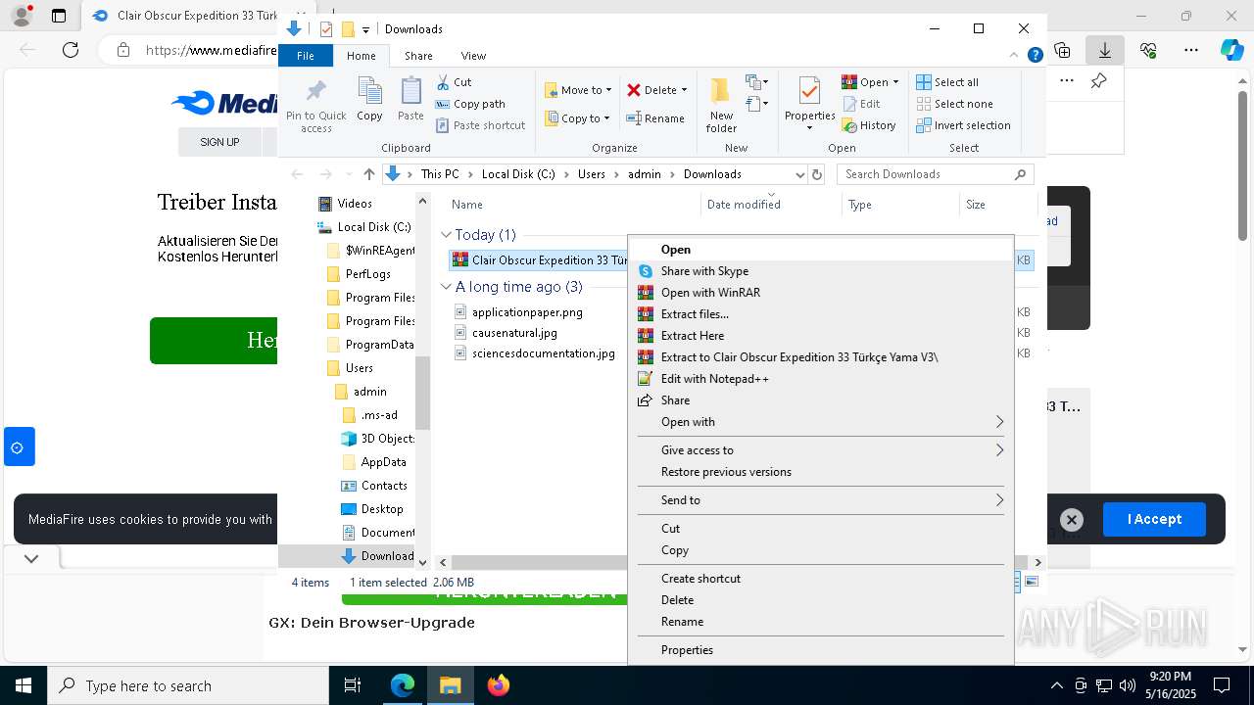Screen dimensions: 1254x705
Task: Open Firefox from taskbar
Action: coord(499,685)
